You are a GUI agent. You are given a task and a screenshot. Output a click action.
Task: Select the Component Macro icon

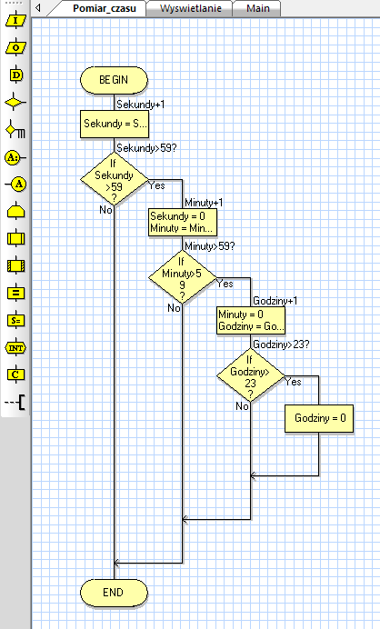click(x=15, y=265)
